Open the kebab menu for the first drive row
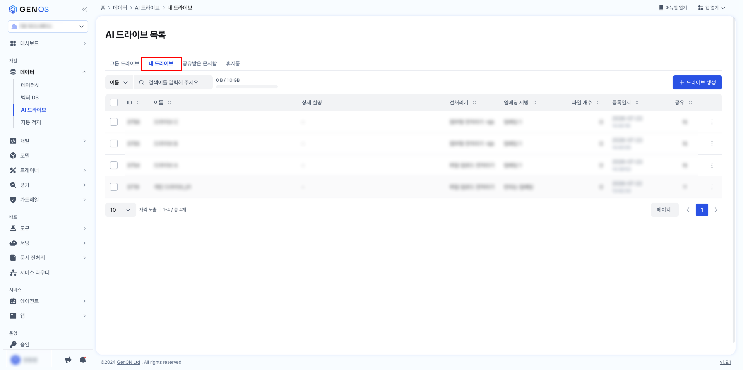The height and width of the screenshot is (370, 743). coord(712,122)
